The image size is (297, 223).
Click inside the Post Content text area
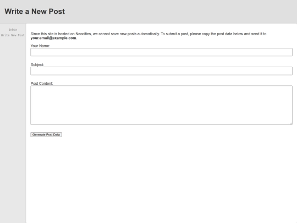coord(161,105)
